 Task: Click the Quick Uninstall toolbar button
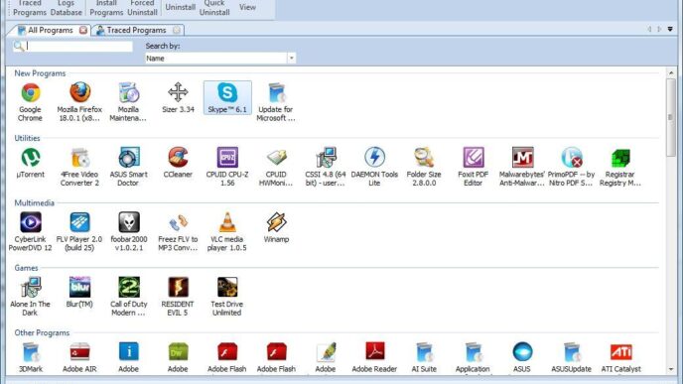coord(214,8)
